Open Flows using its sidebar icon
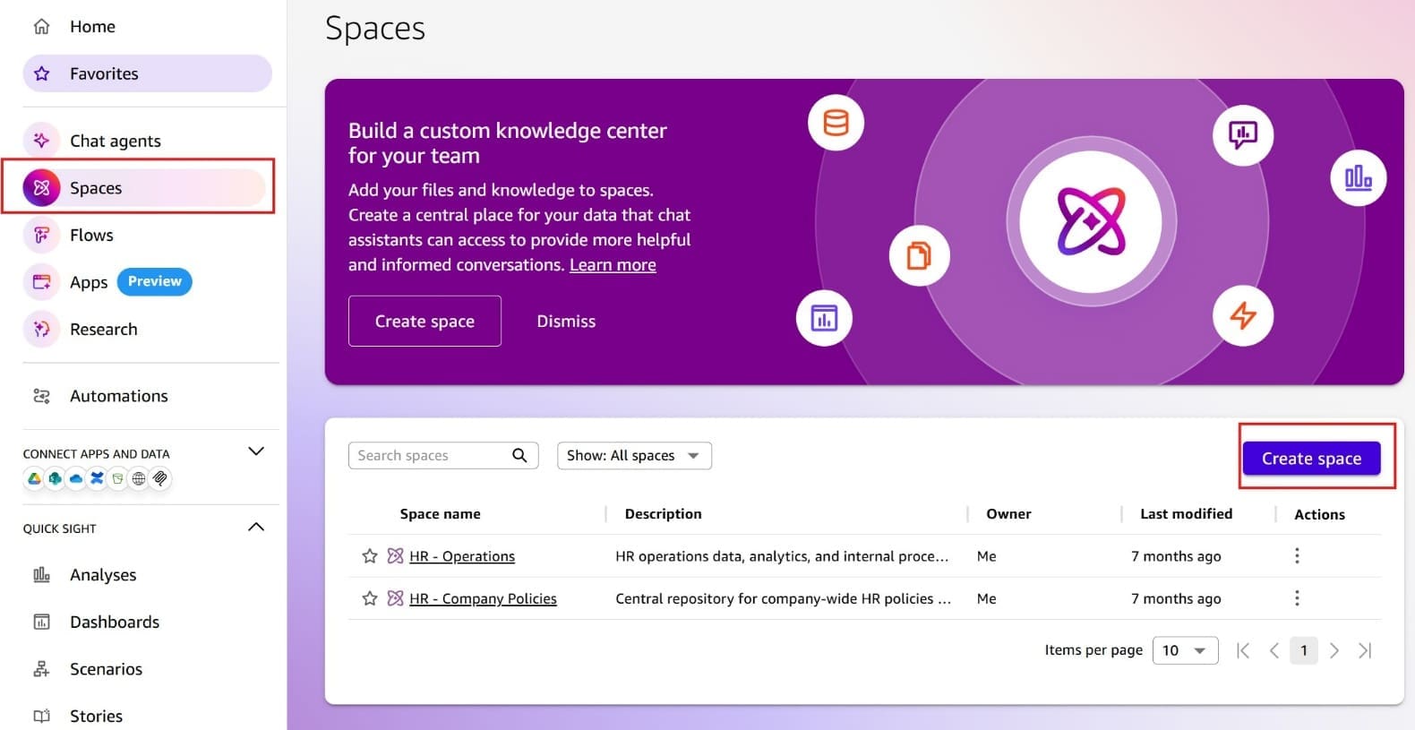 41,235
